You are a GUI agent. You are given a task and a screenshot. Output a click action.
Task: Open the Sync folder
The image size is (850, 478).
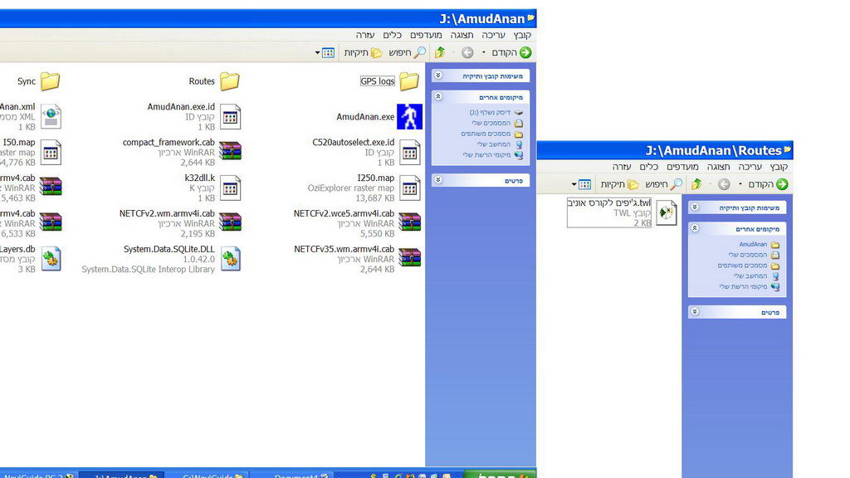(x=50, y=81)
